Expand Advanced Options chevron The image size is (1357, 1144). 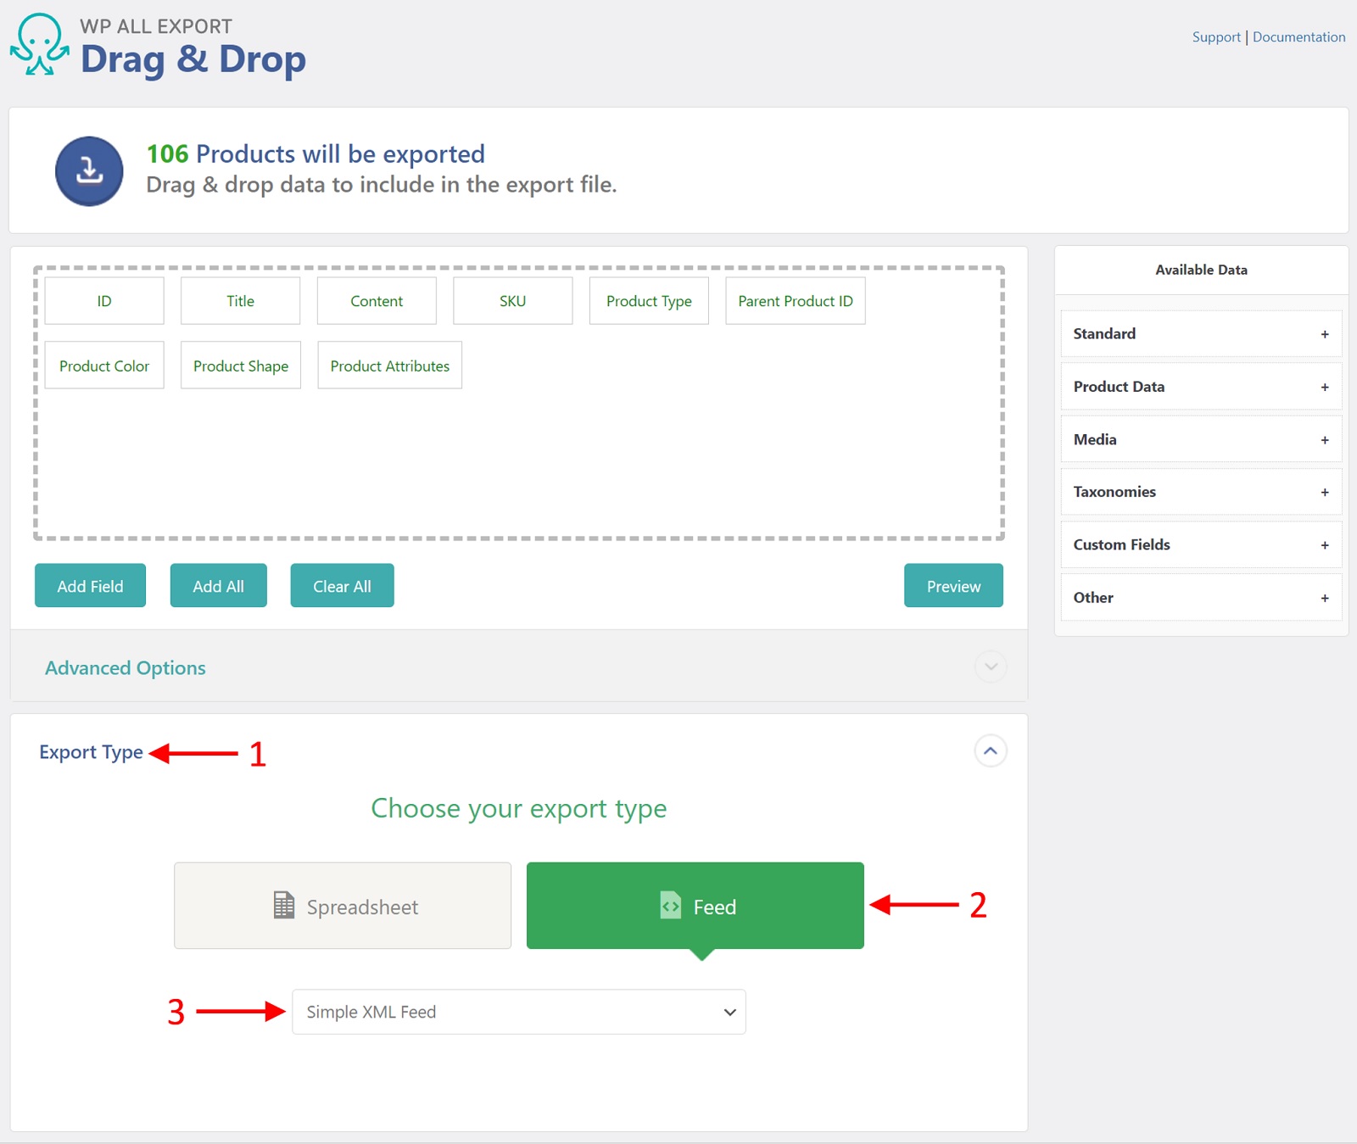[x=990, y=667]
